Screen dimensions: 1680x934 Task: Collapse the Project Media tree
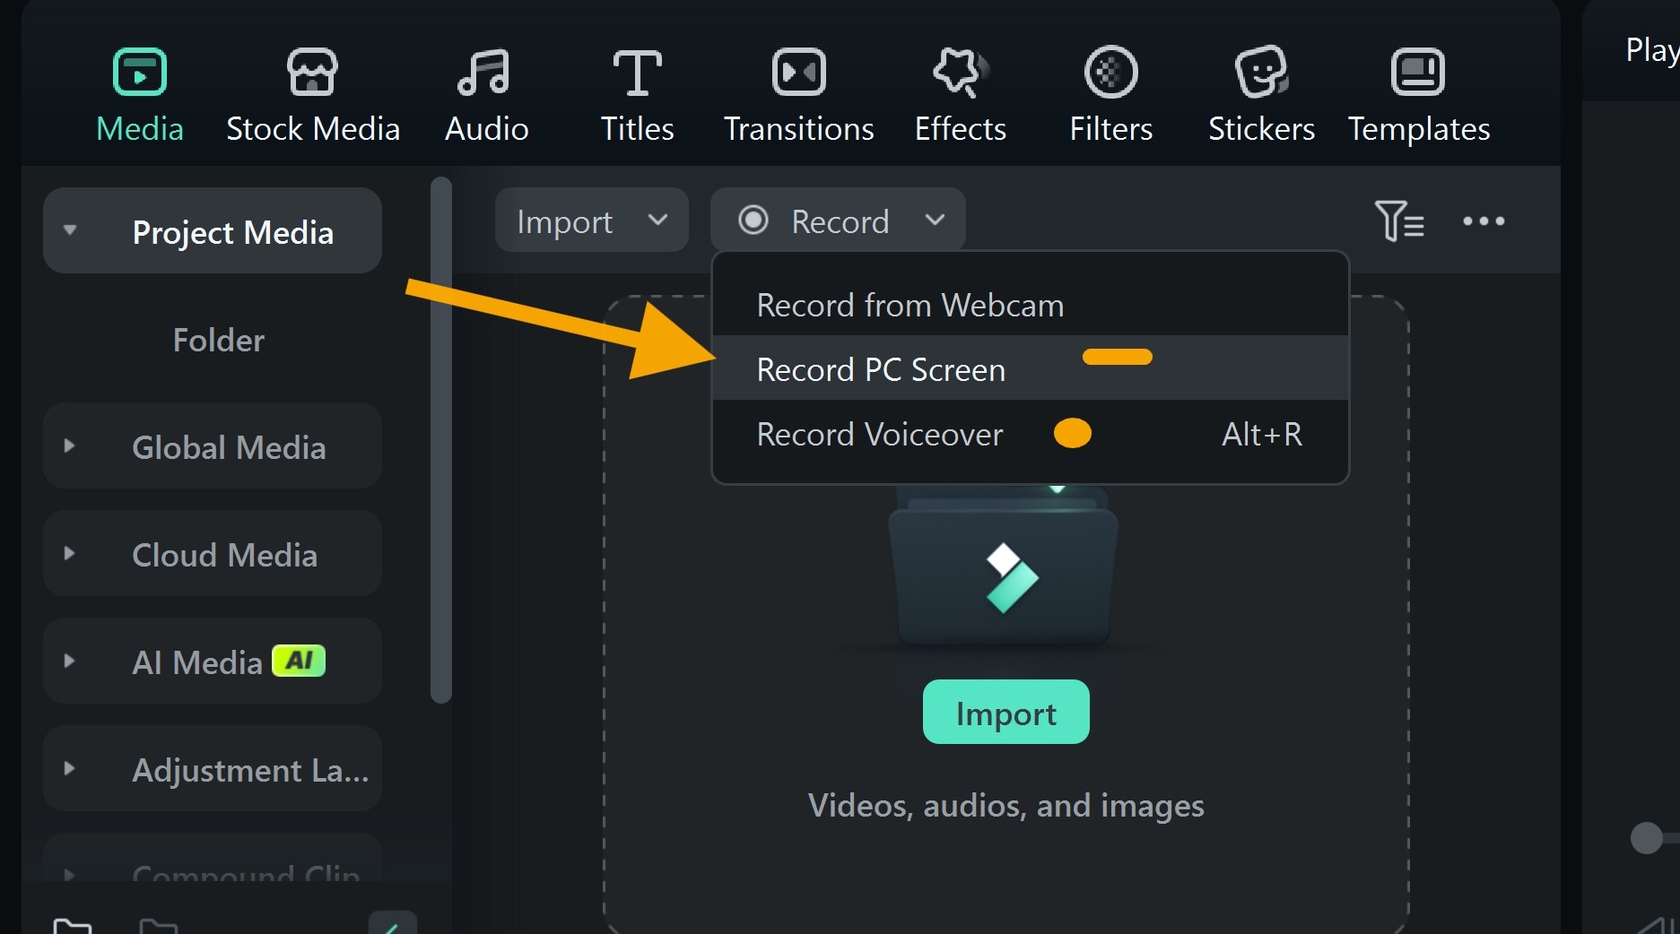click(x=70, y=230)
